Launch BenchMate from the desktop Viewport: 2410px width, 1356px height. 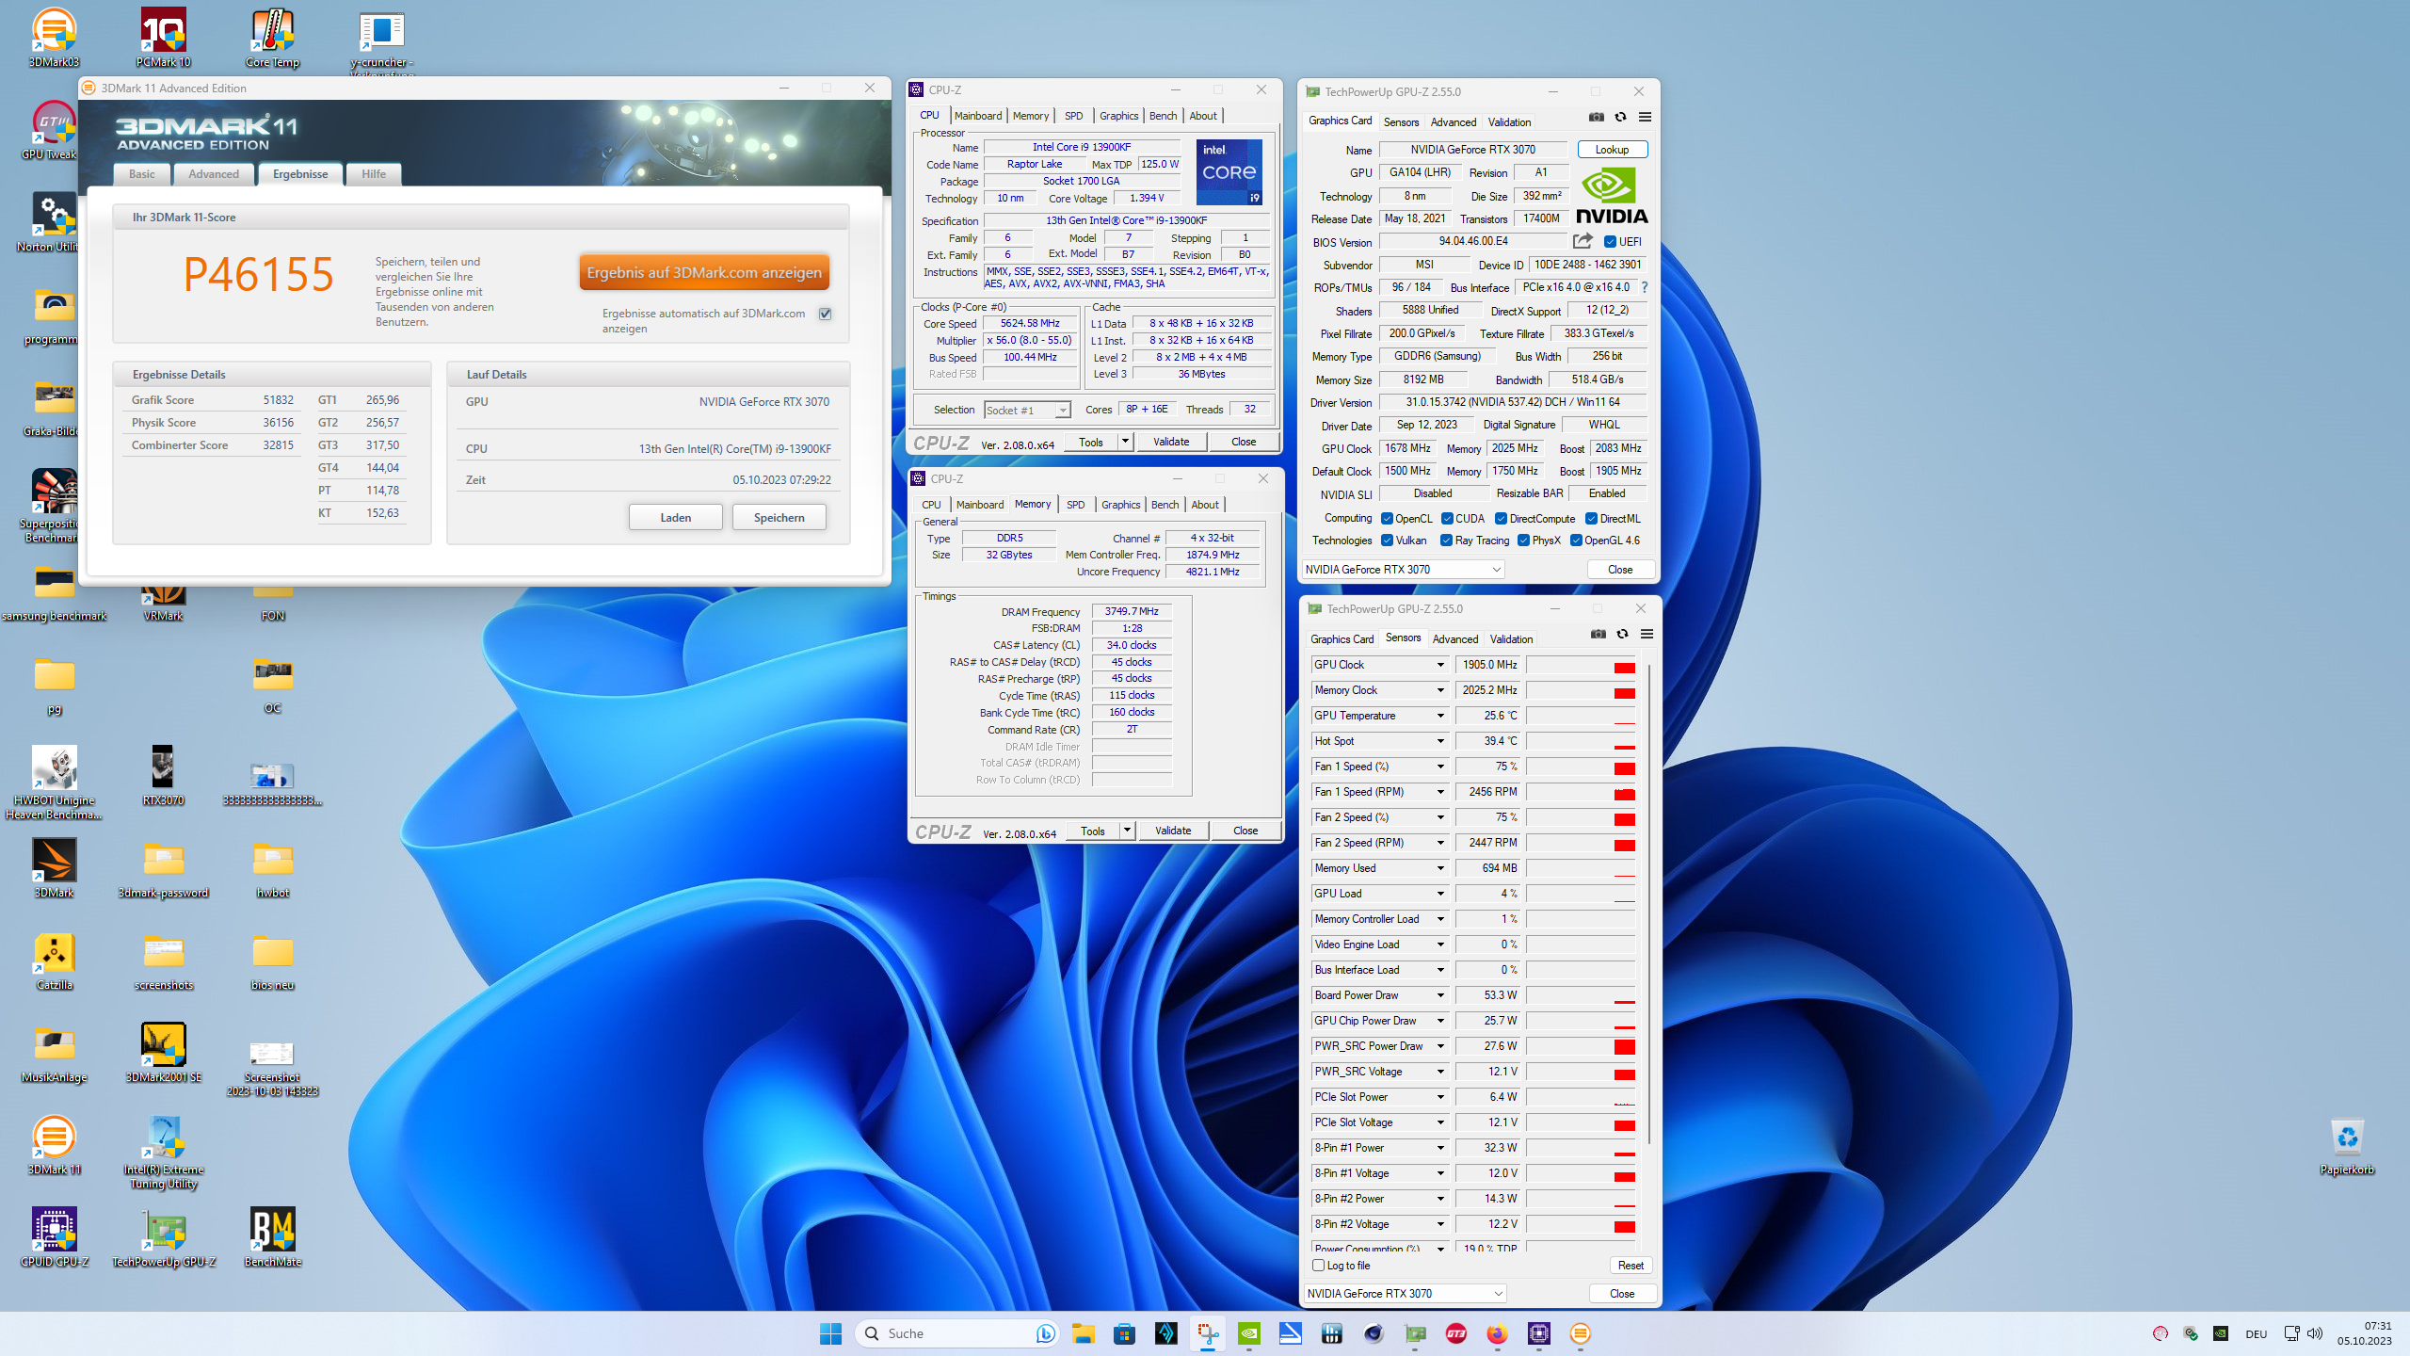(272, 1237)
